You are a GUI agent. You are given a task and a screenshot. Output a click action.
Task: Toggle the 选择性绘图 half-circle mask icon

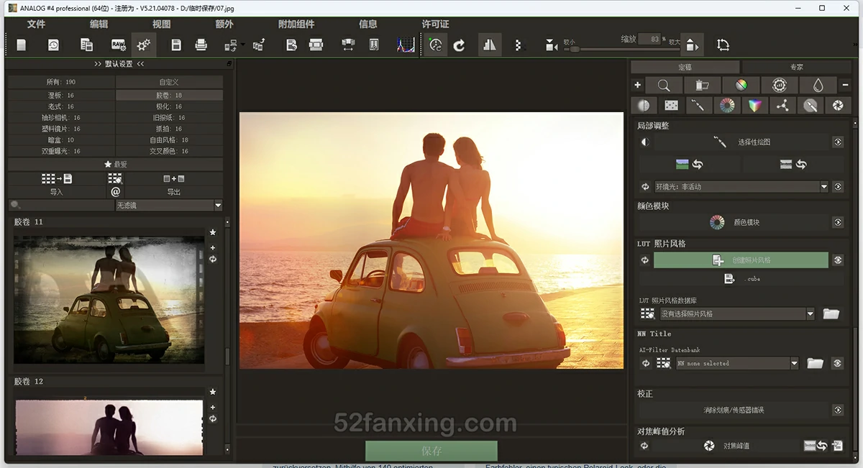click(645, 142)
